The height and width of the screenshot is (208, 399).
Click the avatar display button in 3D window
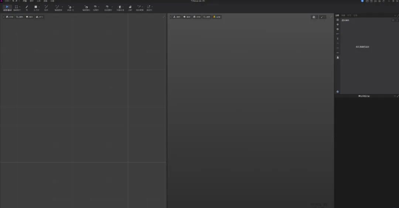click(x=177, y=17)
